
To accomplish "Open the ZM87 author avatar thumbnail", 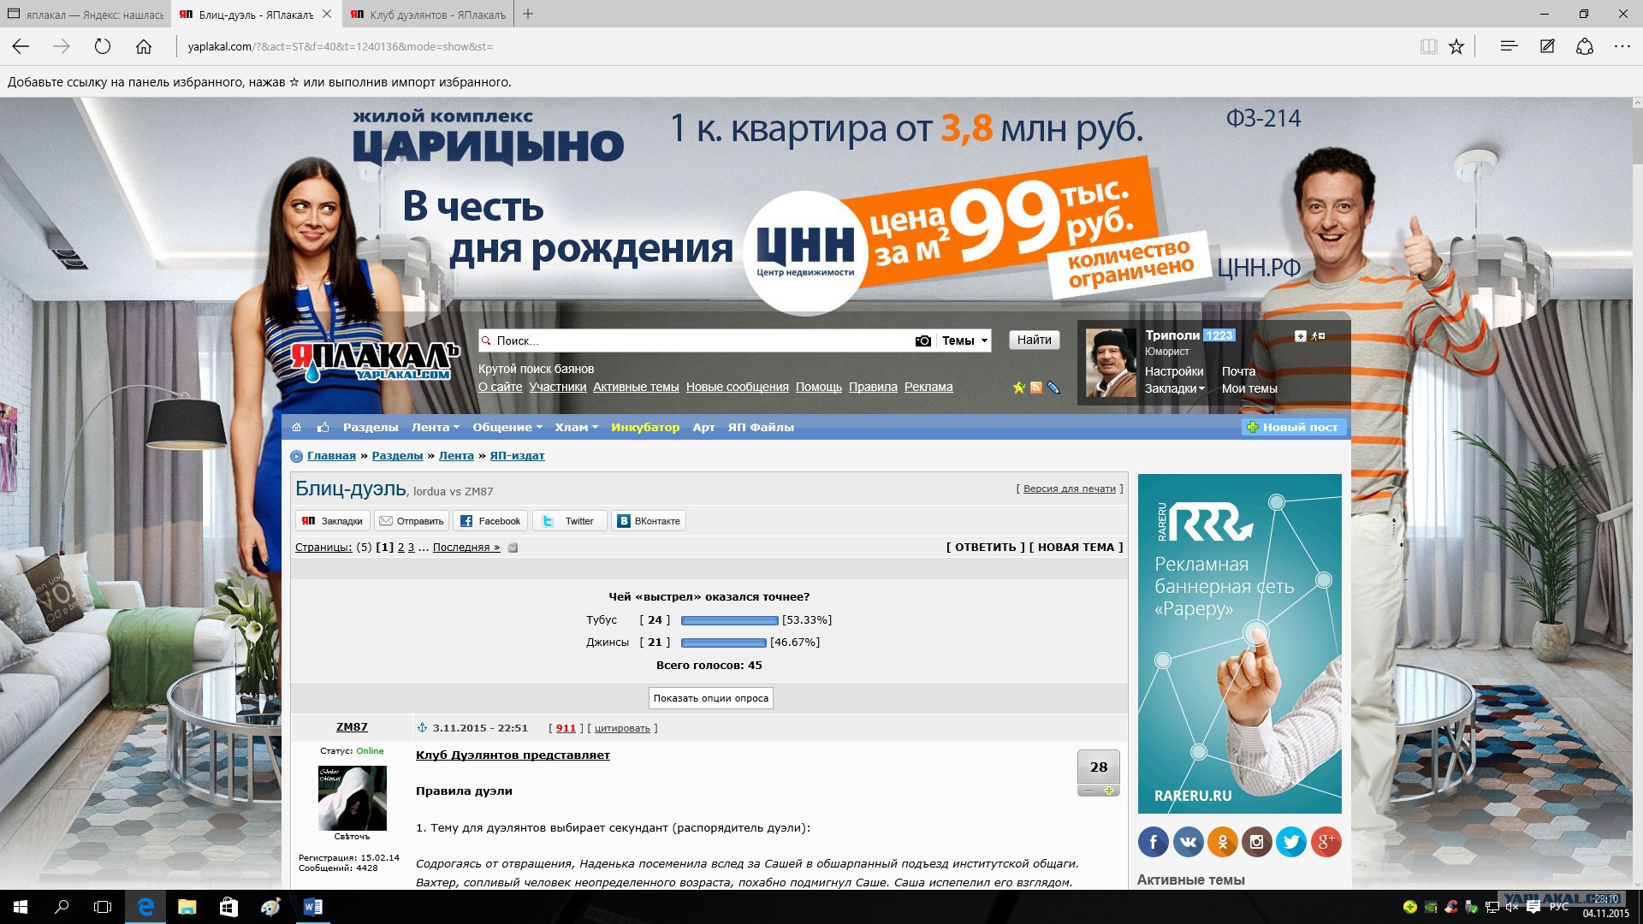I will click(x=352, y=798).
